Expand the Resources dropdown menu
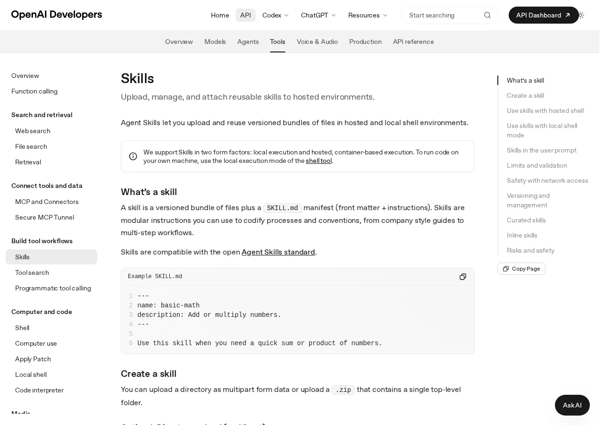 click(x=368, y=15)
